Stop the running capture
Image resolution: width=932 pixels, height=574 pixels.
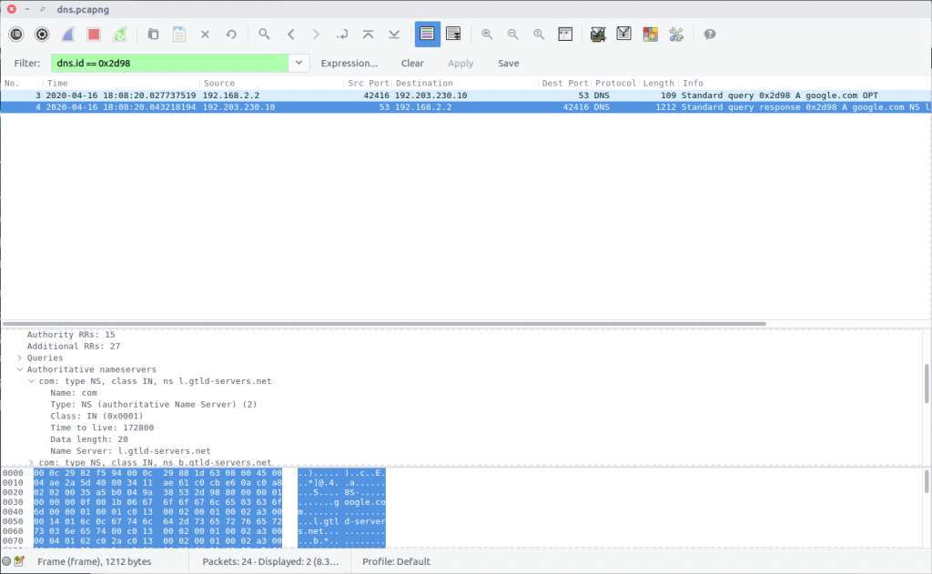tap(94, 35)
